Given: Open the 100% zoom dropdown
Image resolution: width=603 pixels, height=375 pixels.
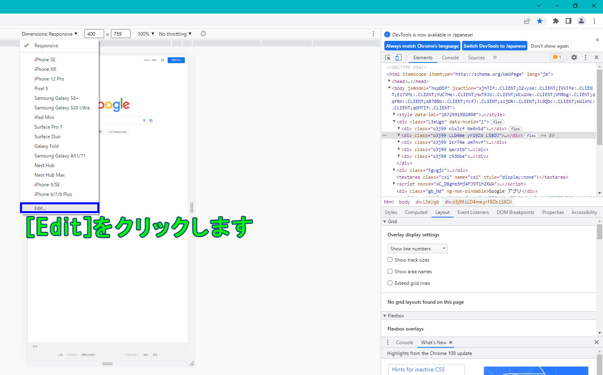Looking at the screenshot, I should (x=146, y=34).
